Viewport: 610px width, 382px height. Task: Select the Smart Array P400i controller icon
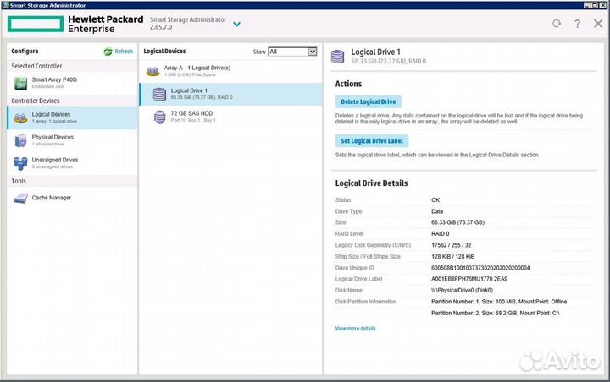tap(20, 83)
